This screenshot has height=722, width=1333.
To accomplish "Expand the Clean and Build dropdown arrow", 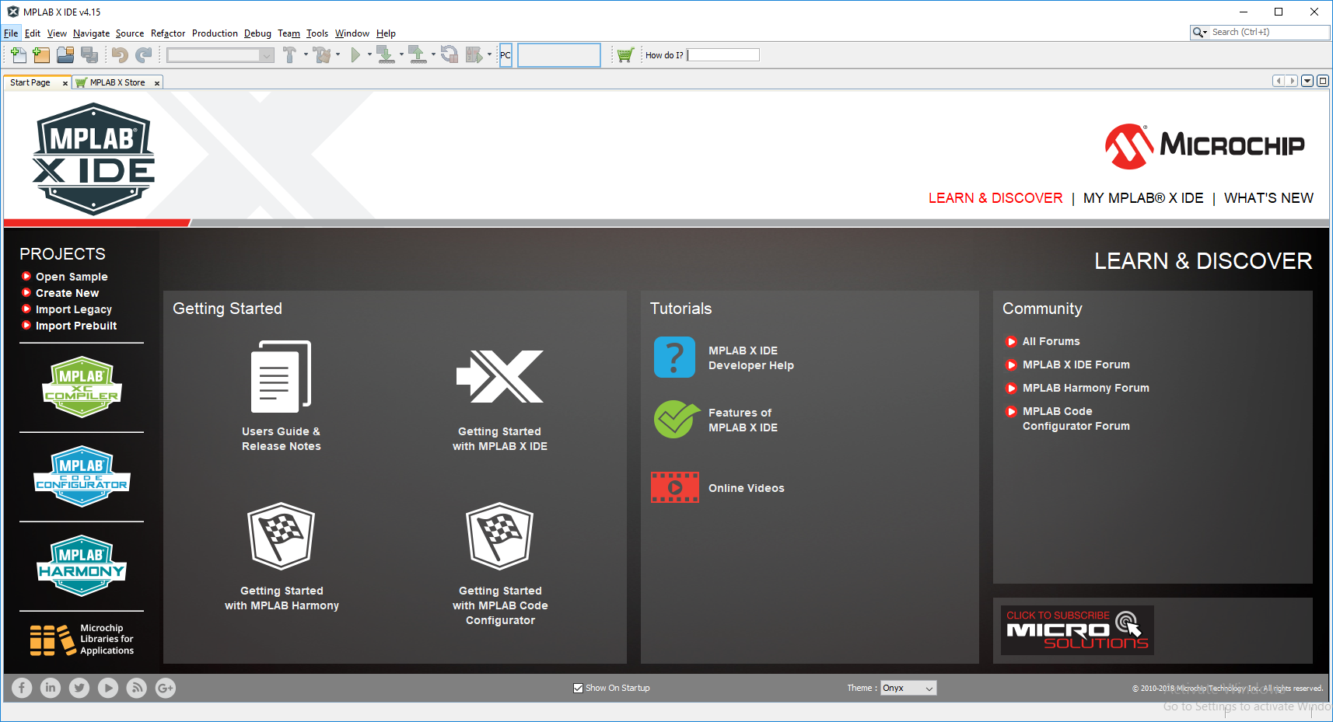I will (338, 54).
